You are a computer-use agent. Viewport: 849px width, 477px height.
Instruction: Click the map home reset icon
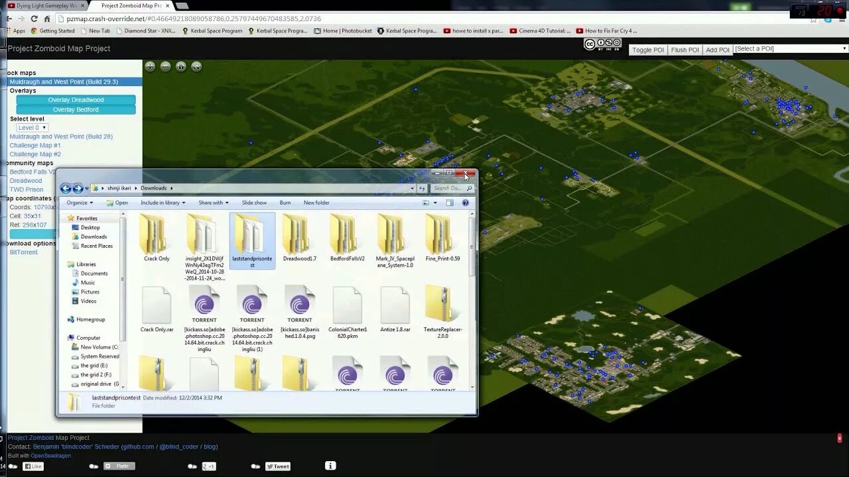[x=181, y=66]
